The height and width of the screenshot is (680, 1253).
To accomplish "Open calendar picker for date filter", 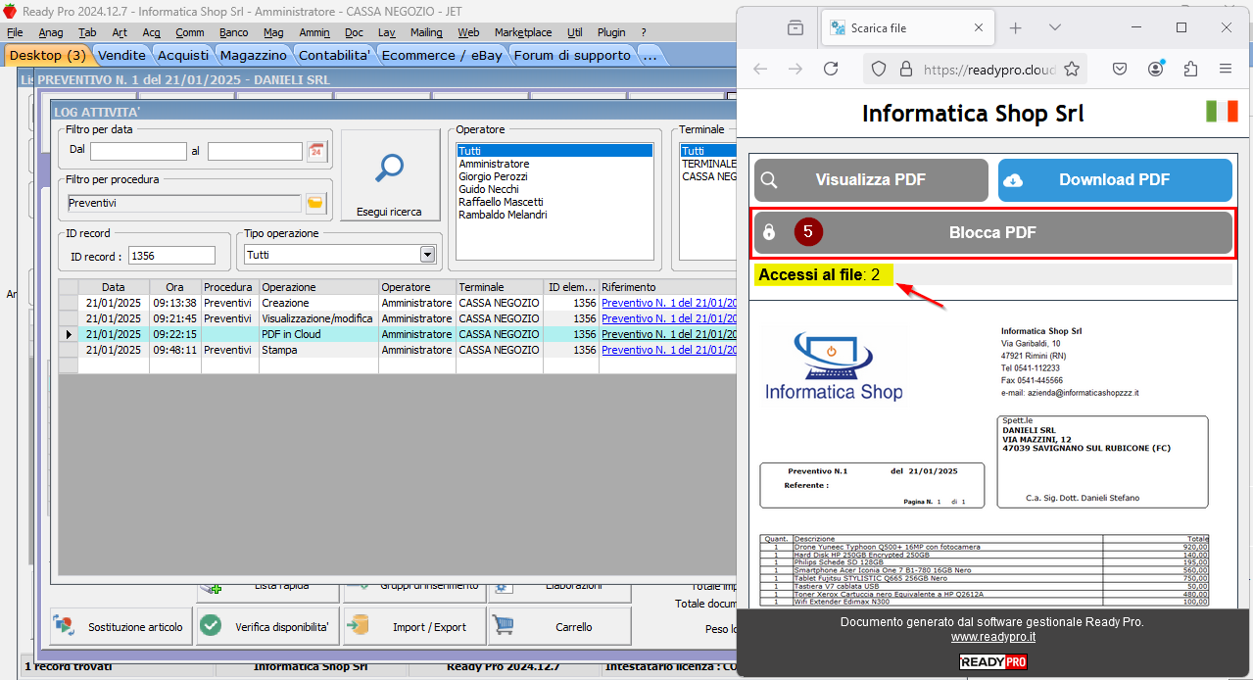I will tap(315, 151).
